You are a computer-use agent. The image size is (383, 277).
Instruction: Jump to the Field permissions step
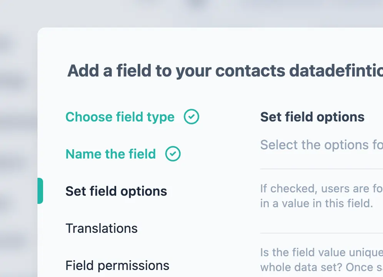coord(117,265)
